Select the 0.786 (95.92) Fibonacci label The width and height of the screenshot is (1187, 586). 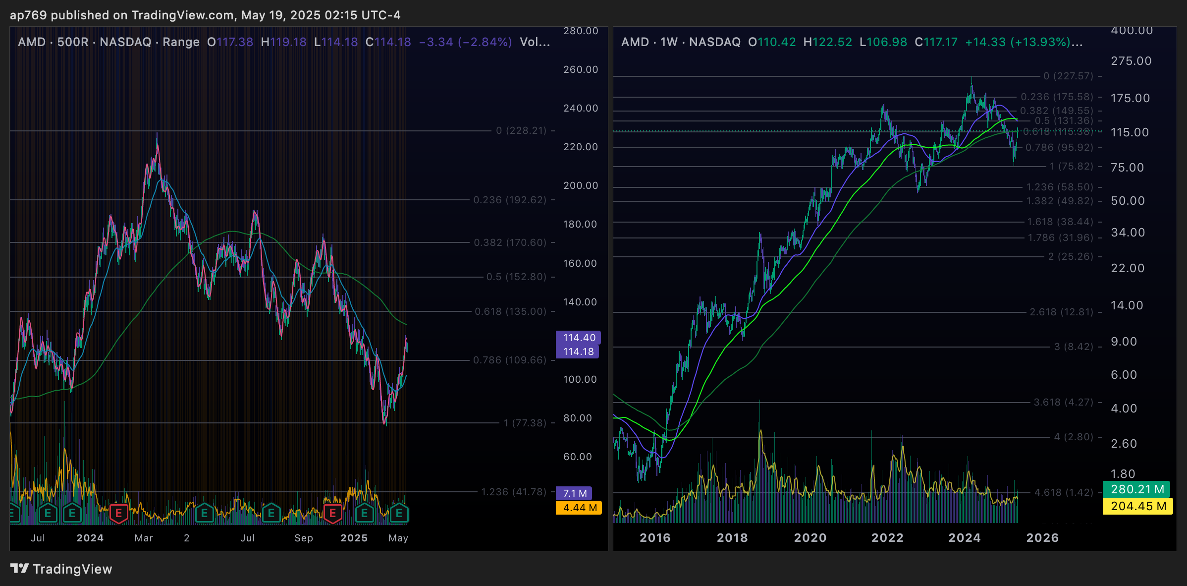tap(1059, 147)
